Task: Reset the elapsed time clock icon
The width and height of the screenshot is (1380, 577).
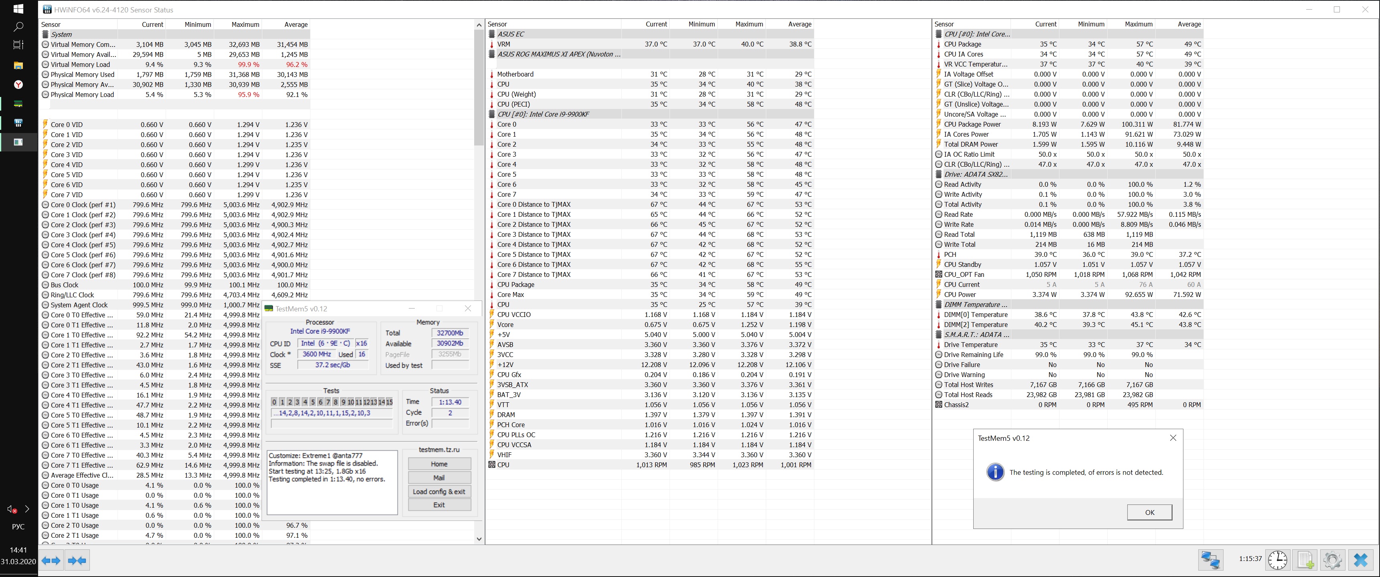Action: pyautogui.click(x=1278, y=560)
